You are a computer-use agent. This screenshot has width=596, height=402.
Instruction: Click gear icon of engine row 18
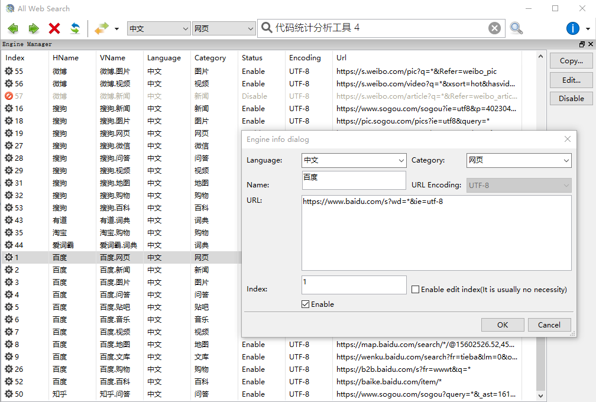(9, 121)
